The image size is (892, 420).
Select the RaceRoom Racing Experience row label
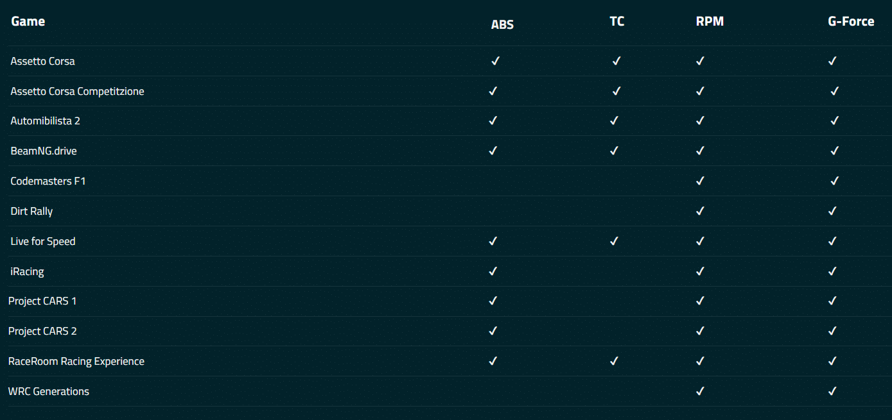[x=76, y=361]
